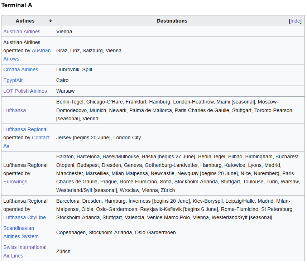The image size is (307, 265).
Task: Select the Dubrovnik, Split destinations cell
Action: tap(74, 69)
